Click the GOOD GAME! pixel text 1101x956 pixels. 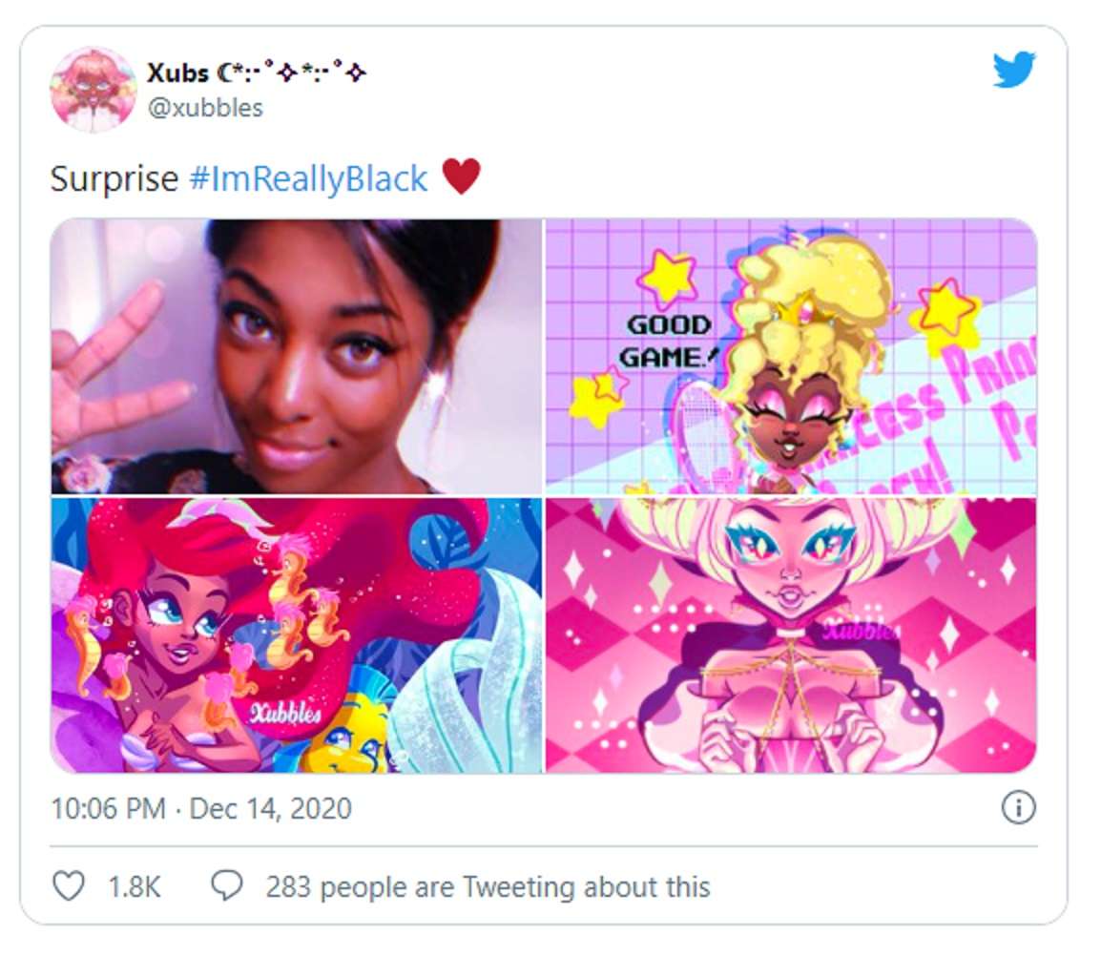(x=667, y=342)
